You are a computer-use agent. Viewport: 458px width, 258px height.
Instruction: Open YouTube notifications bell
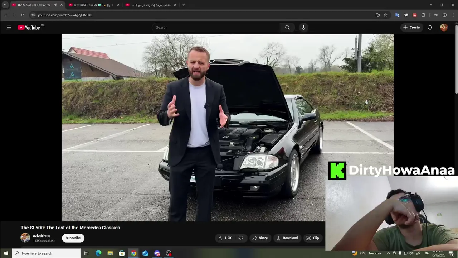tap(430, 27)
